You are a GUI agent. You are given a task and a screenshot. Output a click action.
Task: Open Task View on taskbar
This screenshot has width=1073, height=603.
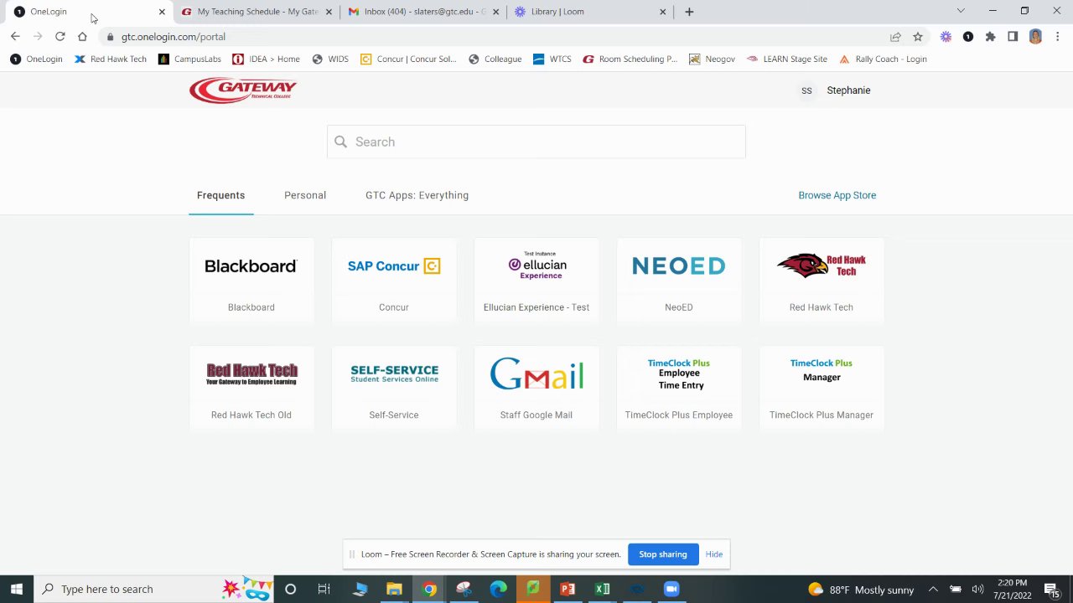324,589
